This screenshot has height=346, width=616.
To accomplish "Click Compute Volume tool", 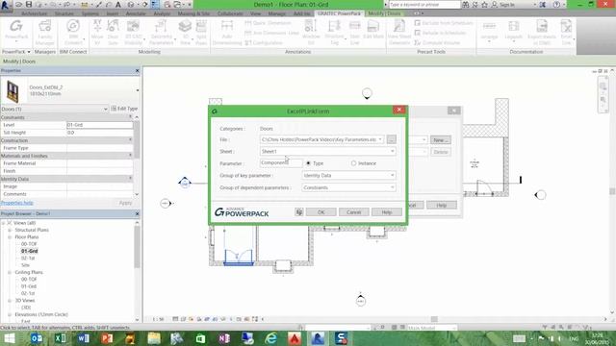I will [437, 42].
